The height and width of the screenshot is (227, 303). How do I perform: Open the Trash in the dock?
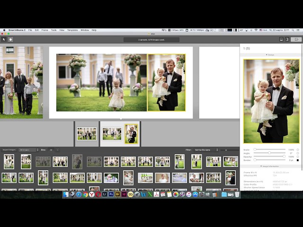pos(237,194)
